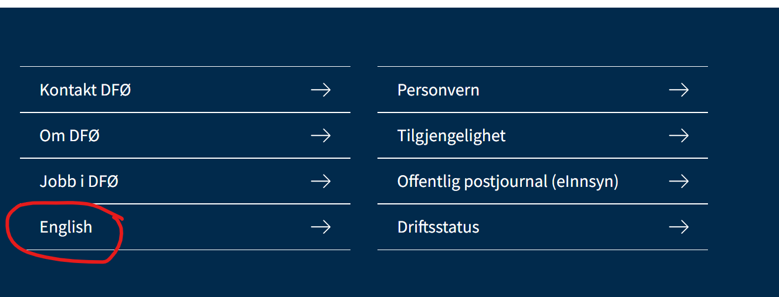This screenshot has width=779, height=297.
Task: Click dark gap between the two link columns
Action: click(x=364, y=158)
